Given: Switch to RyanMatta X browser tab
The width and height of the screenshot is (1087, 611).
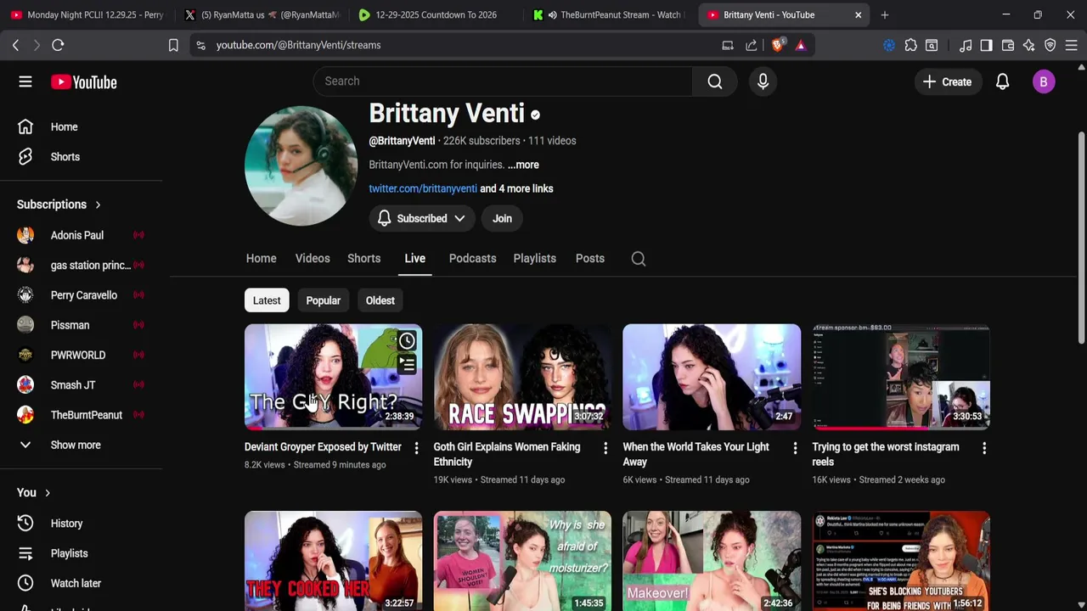Looking at the screenshot, I should coord(262,14).
